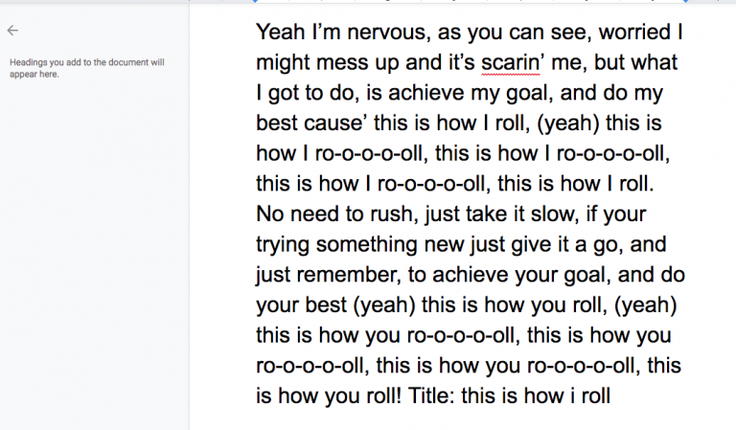736x430 pixels.
Task: Click the outline placeholder text about headings
Action: coord(87,68)
